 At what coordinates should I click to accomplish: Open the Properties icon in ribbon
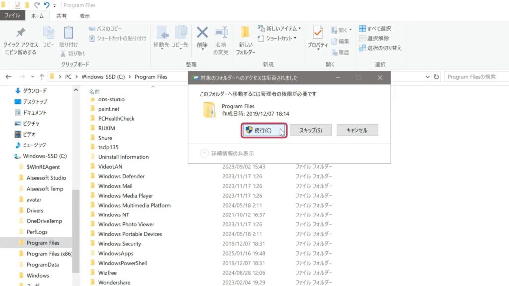318,33
